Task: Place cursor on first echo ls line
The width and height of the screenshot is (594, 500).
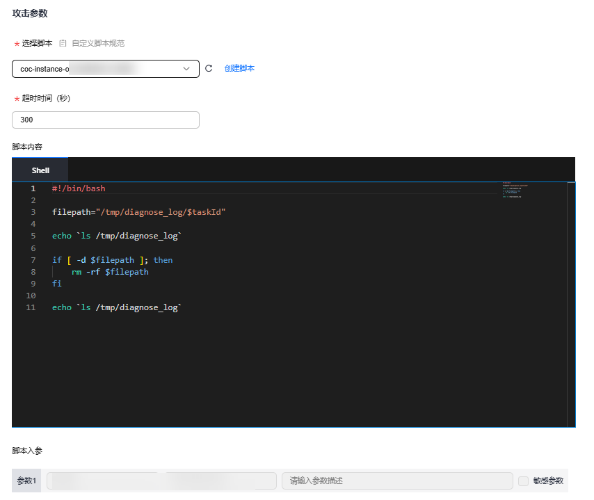Action: (116, 236)
